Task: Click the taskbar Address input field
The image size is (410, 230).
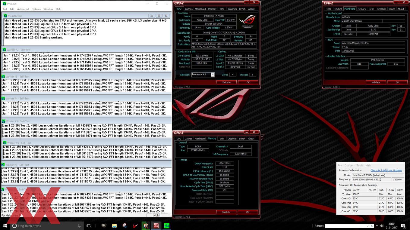Action: click(345, 226)
